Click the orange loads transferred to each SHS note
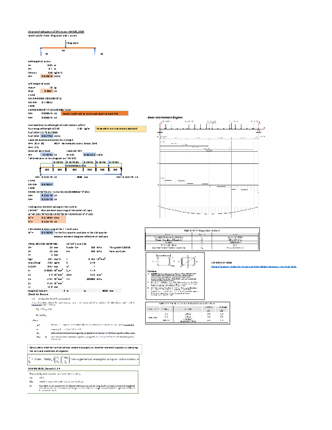Image resolution: width=332 pixels, height=430 pixels. click(95, 114)
